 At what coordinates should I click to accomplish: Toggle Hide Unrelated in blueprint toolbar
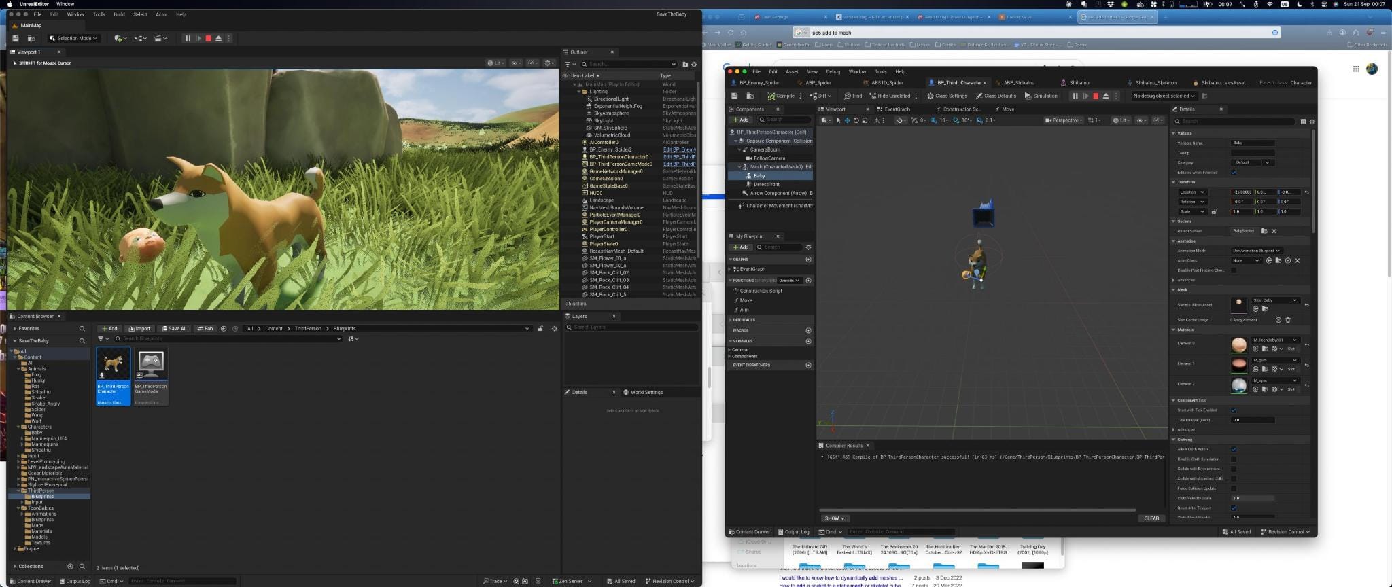click(890, 96)
